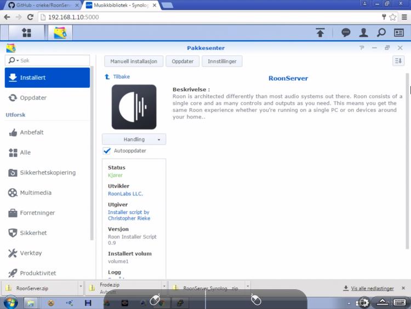This screenshot has width=411, height=309.
Task: Open the Handling action dropdown
Action: click(134, 139)
